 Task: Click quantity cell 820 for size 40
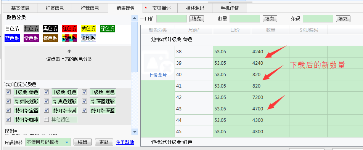270,74
